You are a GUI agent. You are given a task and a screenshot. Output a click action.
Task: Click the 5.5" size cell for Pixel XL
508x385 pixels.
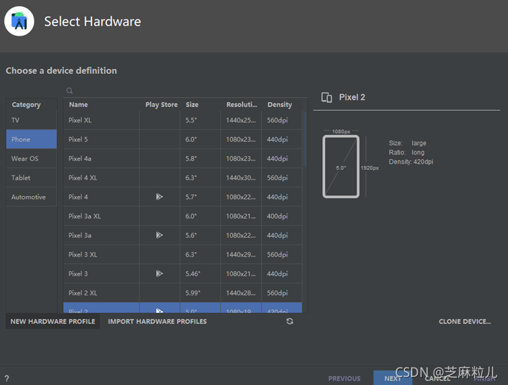(201, 120)
